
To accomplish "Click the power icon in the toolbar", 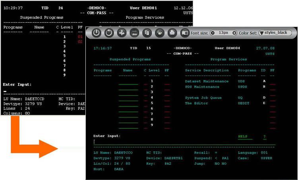I will [96, 33].
